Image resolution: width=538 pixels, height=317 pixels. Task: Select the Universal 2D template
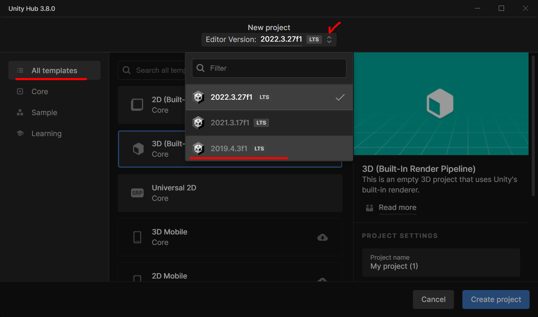click(230, 193)
